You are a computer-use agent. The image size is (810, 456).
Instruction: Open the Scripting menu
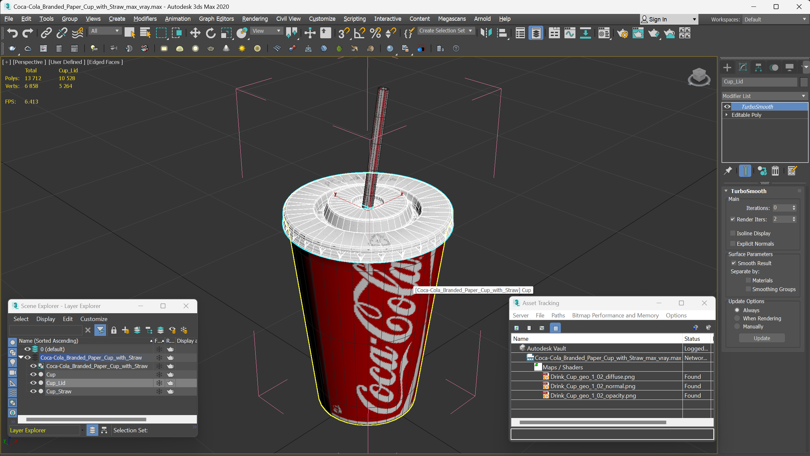pos(355,19)
